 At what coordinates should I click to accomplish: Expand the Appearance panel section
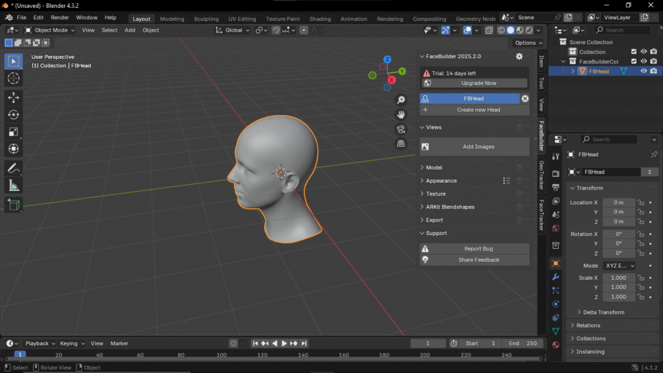click(441, 181)
